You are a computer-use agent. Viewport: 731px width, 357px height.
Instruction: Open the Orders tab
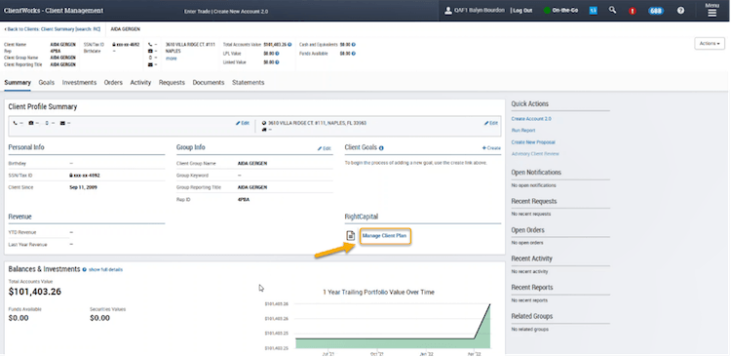113,82
